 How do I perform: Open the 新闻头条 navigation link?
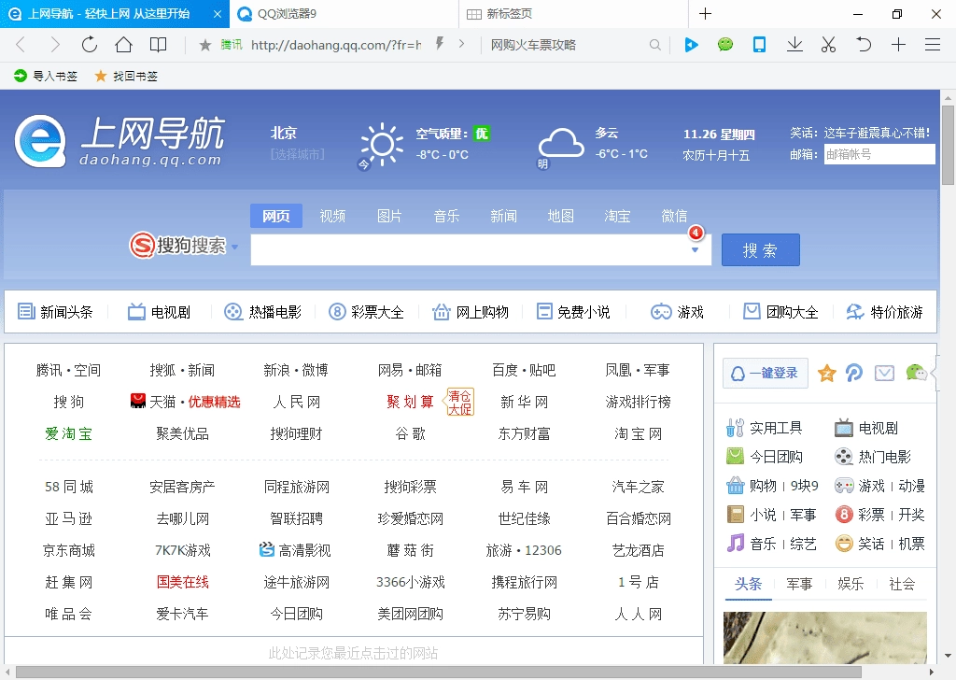pyautogui.click(x=55, y=312)
